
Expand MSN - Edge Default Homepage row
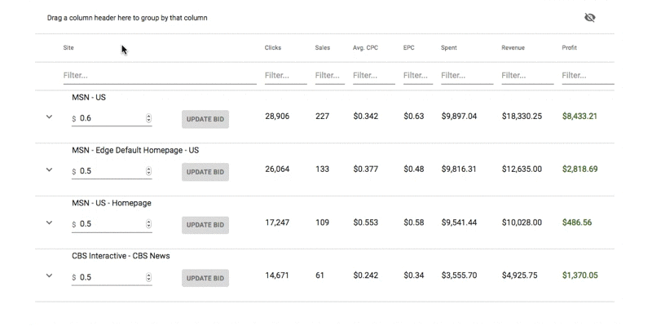point(49,170)
